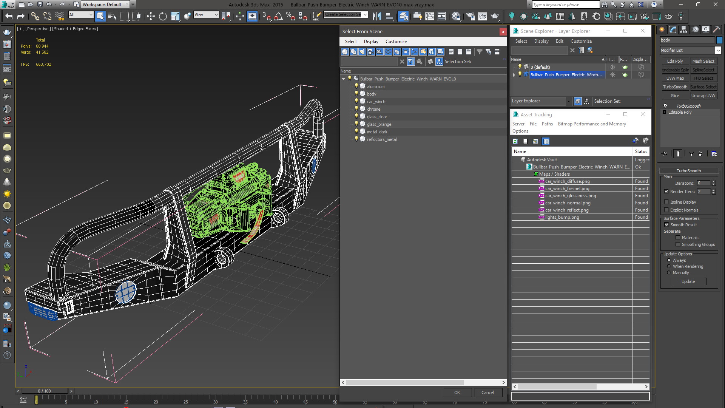This screenshot has width=725, height=408.
Task: Choose the Select and Rotate tool
Action: point(163,16)
